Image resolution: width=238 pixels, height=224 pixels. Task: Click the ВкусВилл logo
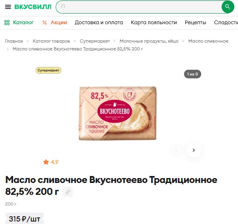point(33,7)
